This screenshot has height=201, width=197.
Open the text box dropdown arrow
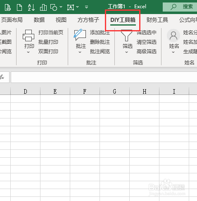pyautogui.click(x=78, y=7)
